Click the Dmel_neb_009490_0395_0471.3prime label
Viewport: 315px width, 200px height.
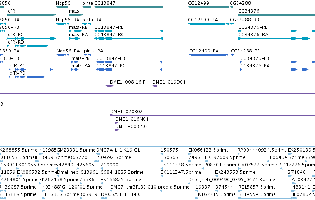(232, 180)
